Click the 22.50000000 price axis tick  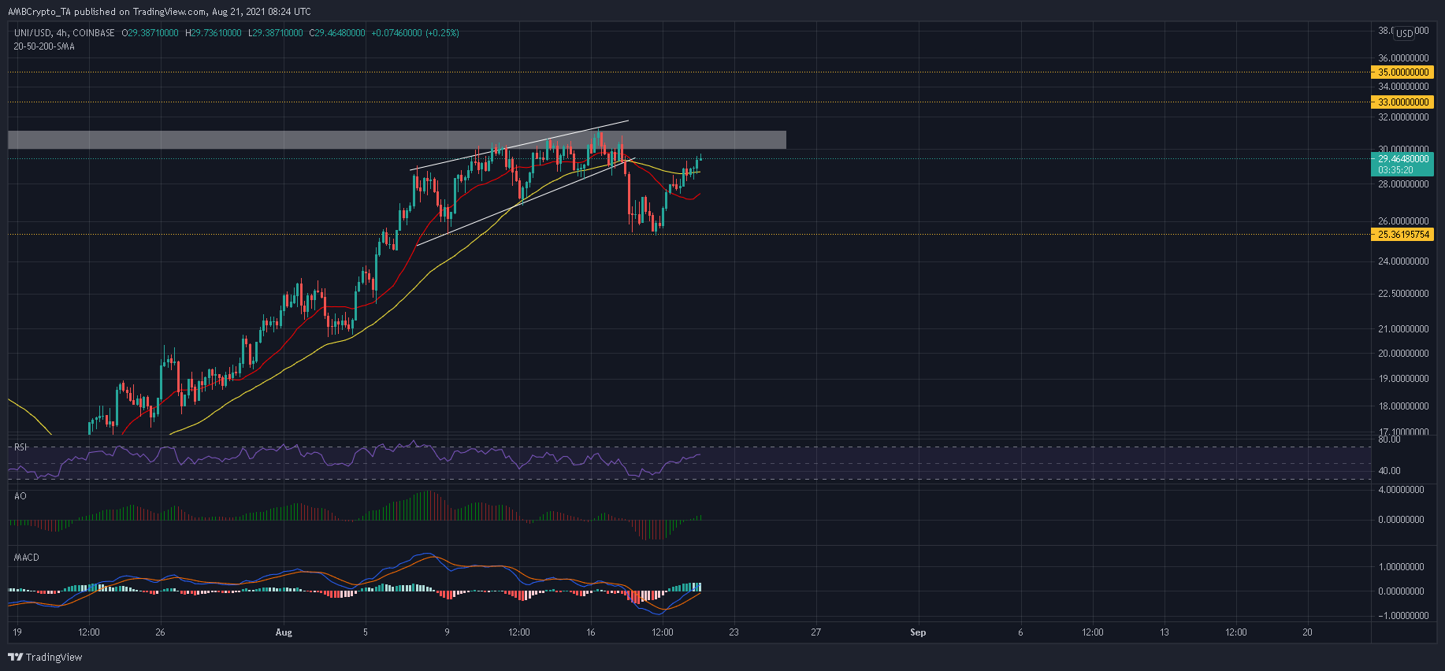tap(1403, 294)
